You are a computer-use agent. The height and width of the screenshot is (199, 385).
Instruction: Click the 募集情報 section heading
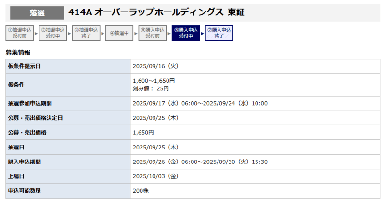pyautogui.click(x=18, y=52)
